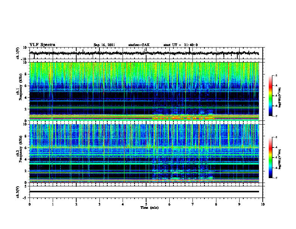The height and width of the screenshot is (229, 296).
Task: Click time-axis tick label 9
Action: pos(239,204)
